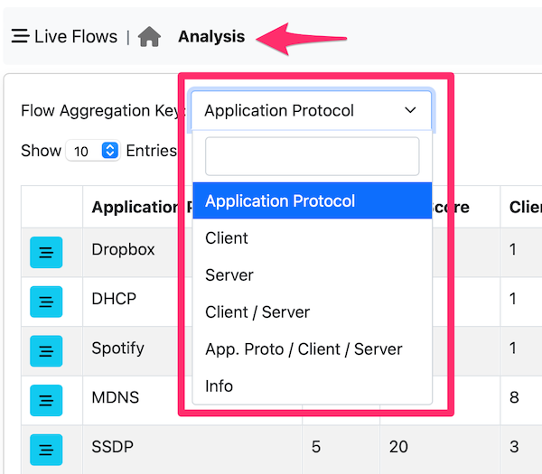Image resolution: width=542 pixels, height=474 pixels.
Task: Pick App. Proto / Client / Server option
Action: tap(313, 349)
